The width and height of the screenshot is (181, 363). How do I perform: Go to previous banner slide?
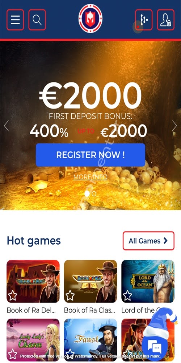pos(6,126)
